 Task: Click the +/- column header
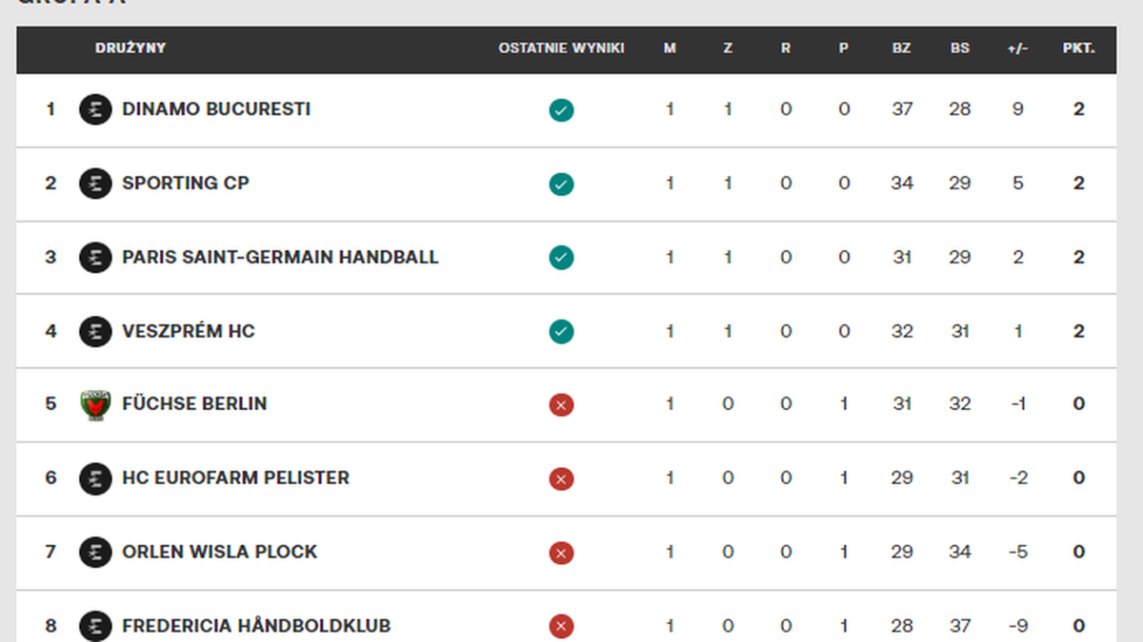(x=1017, y=49)
